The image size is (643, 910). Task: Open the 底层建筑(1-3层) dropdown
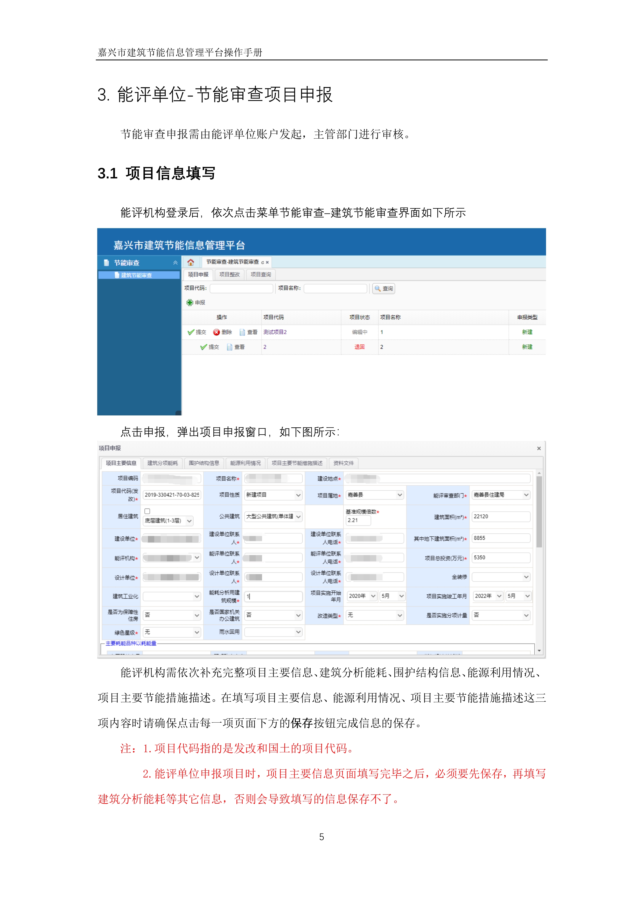(168, 521)
